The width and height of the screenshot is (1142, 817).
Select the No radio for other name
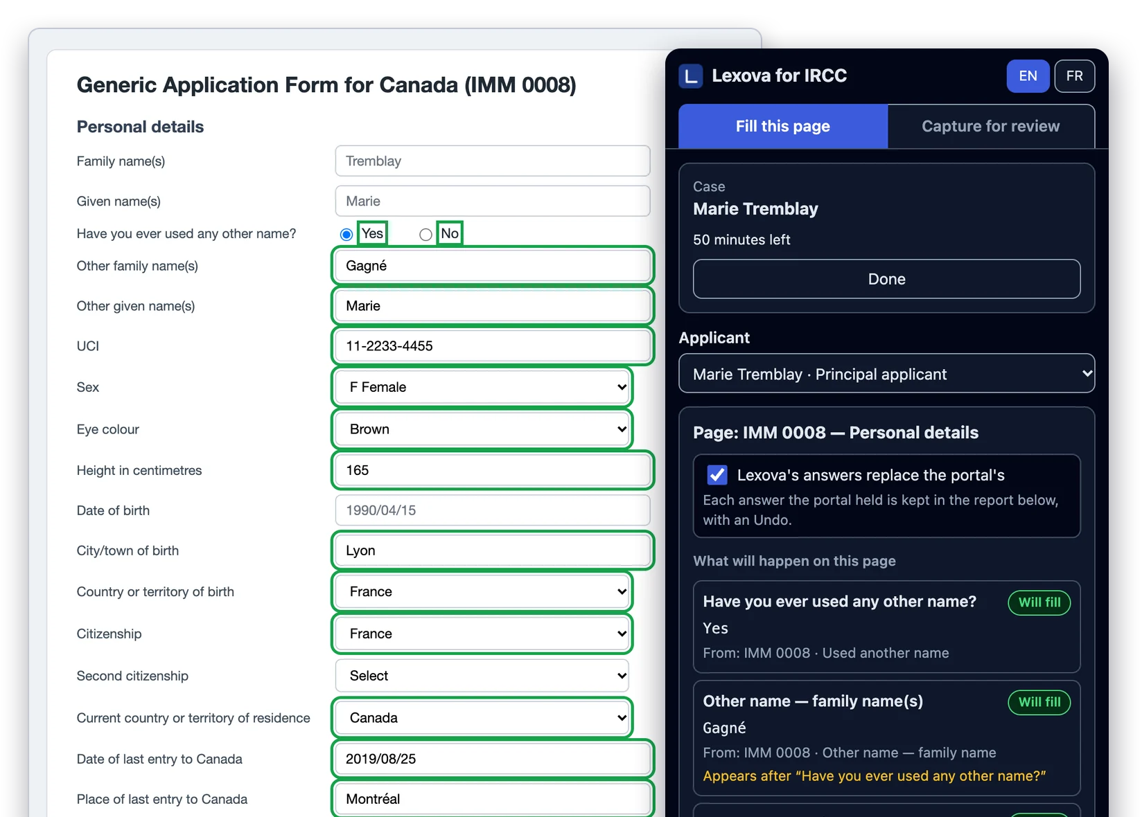tap(425, 235)
